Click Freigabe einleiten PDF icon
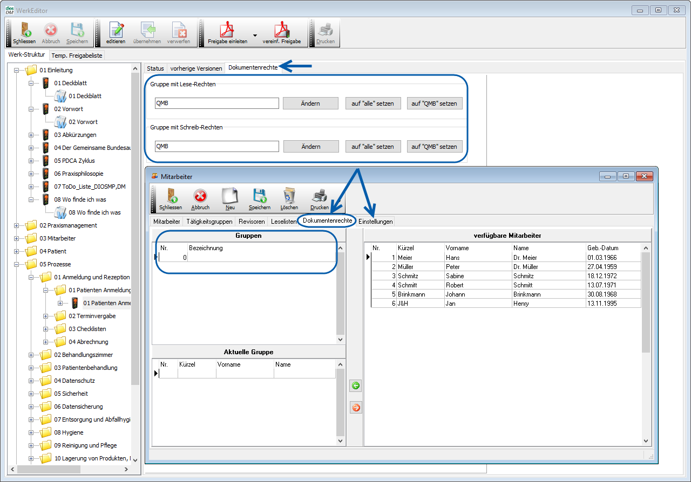The image size is (691, 482). 227,30
